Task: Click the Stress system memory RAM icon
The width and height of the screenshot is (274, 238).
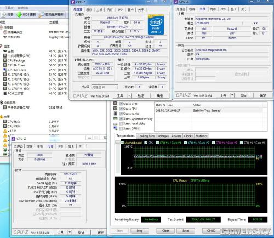Action: click(115, 118)
